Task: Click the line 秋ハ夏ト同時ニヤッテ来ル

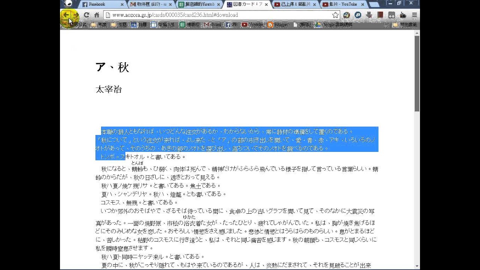Action: [153, 257]
